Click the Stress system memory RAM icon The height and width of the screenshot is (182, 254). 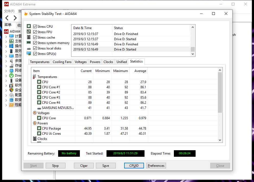click(x=29, y=43)
